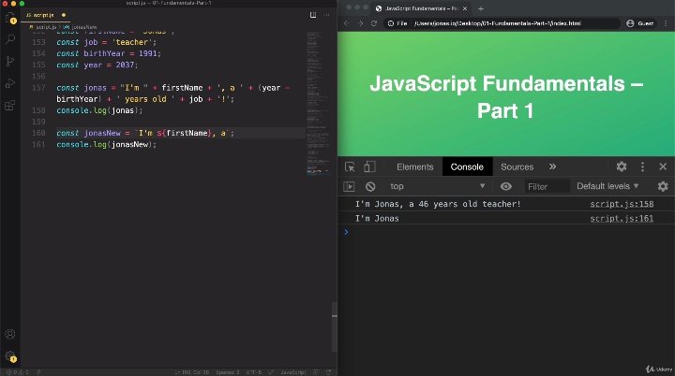
Task: Close the DevTools panel
Action: [x=663, y=166]
